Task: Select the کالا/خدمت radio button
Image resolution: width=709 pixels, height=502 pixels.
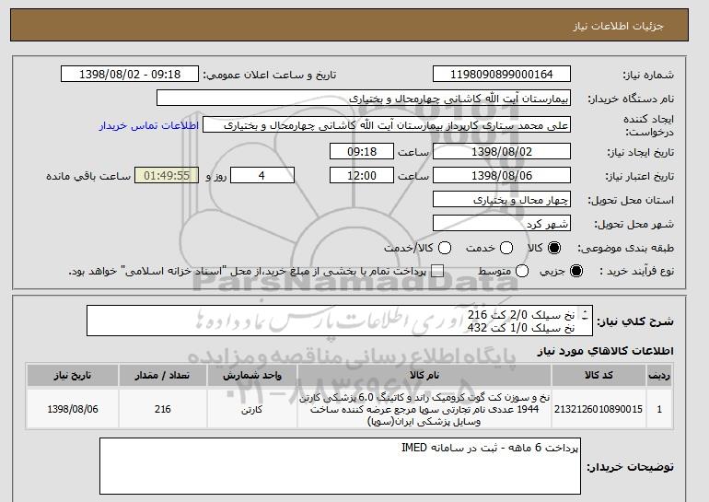Action: pyautogui.click(x=445, y=248)
